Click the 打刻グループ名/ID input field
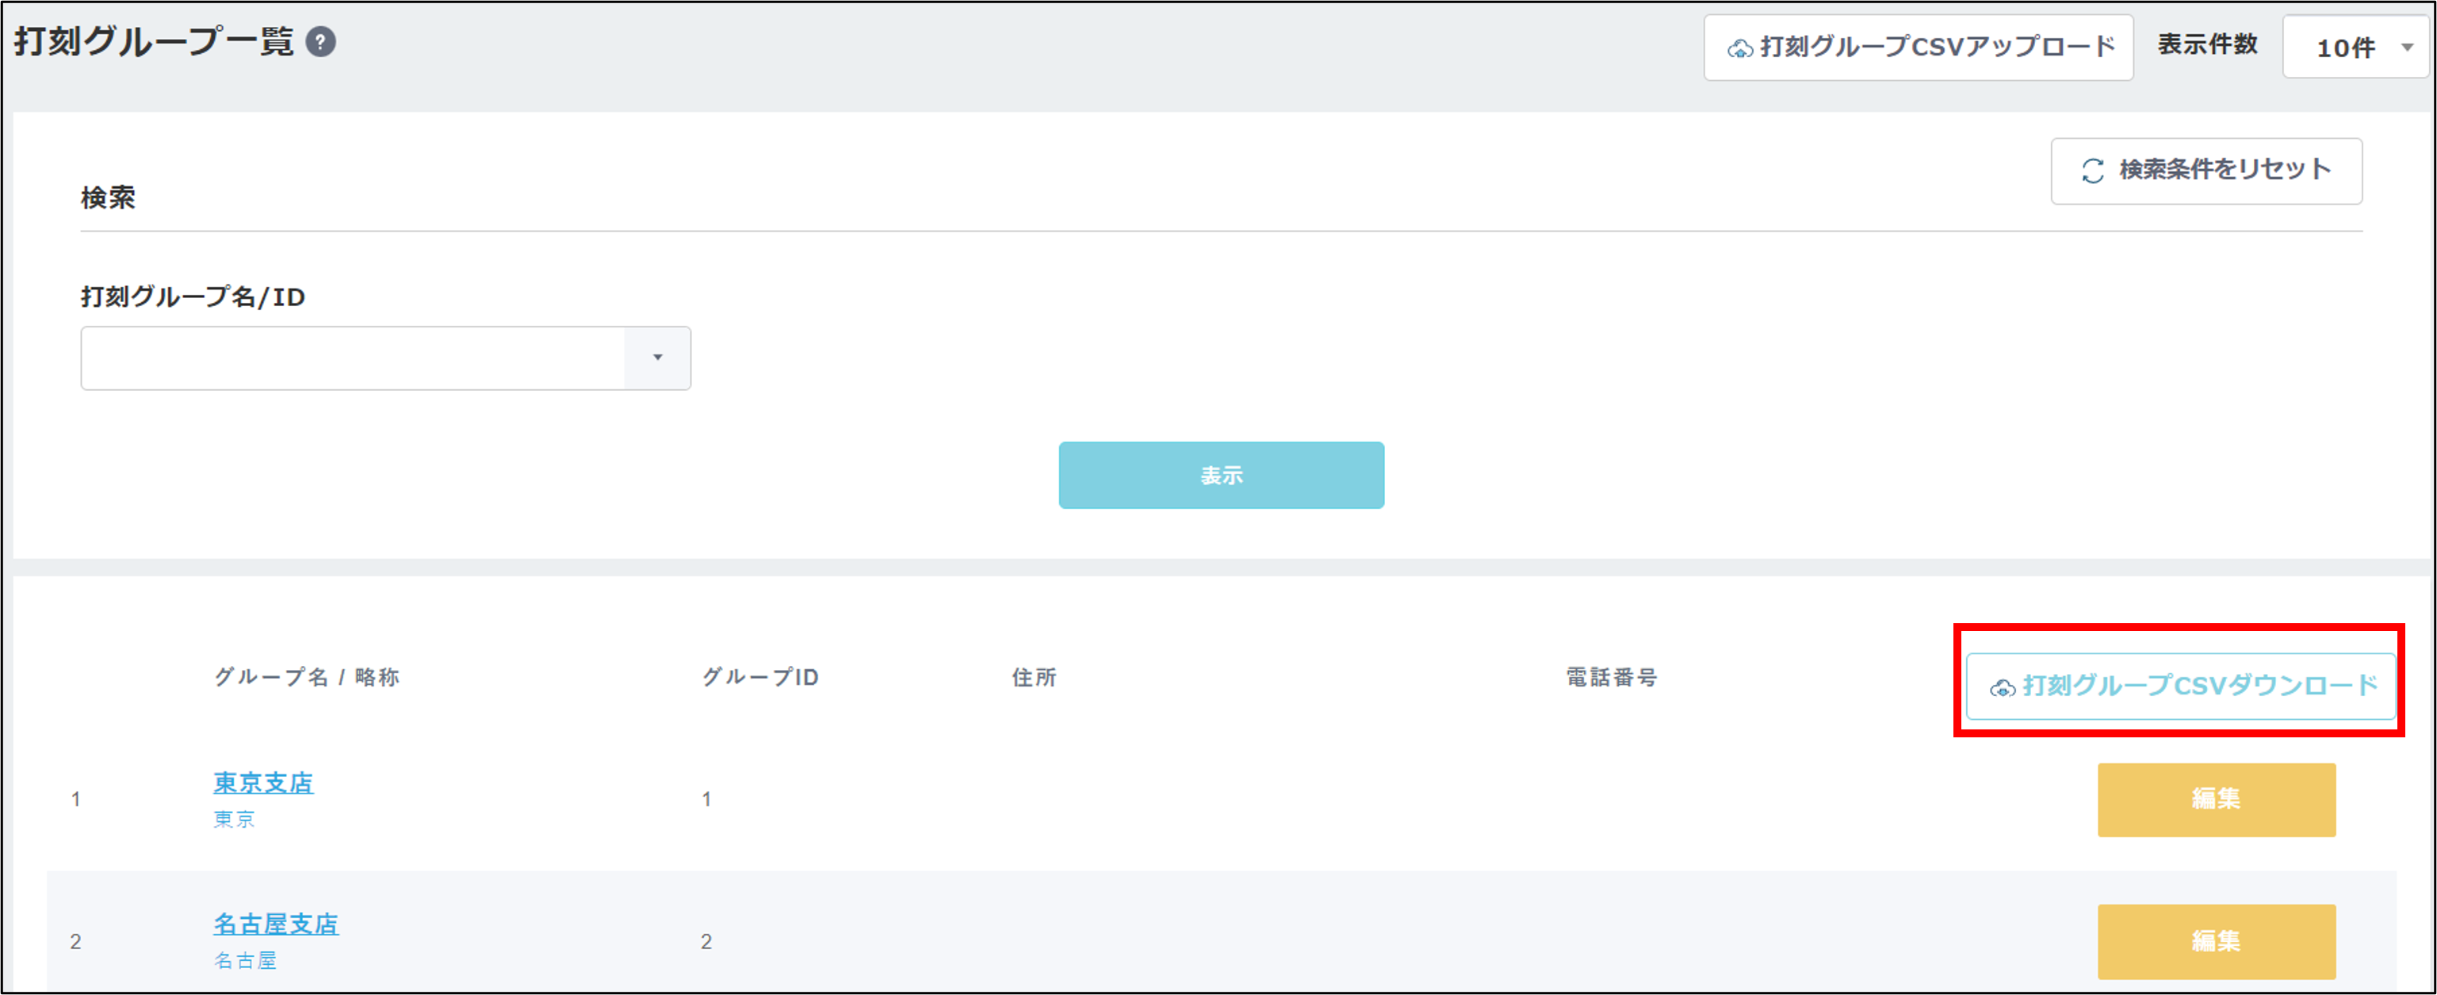Screen dimensions: 2437x995 click(x=352, y=358)
